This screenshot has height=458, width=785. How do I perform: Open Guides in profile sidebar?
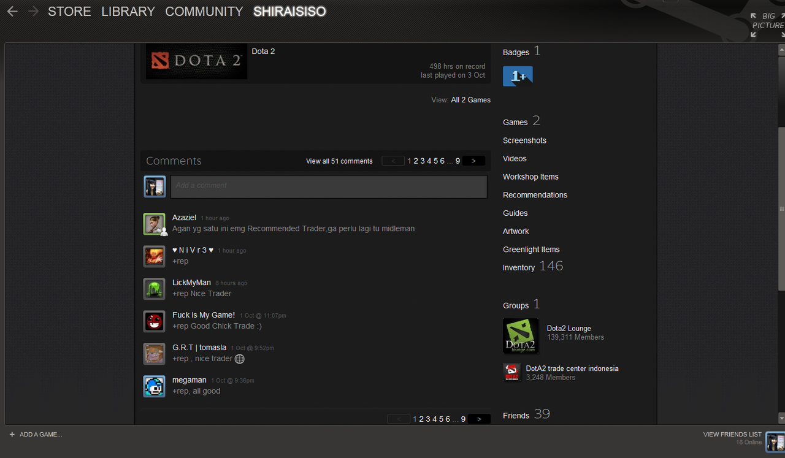click(515, 213)
